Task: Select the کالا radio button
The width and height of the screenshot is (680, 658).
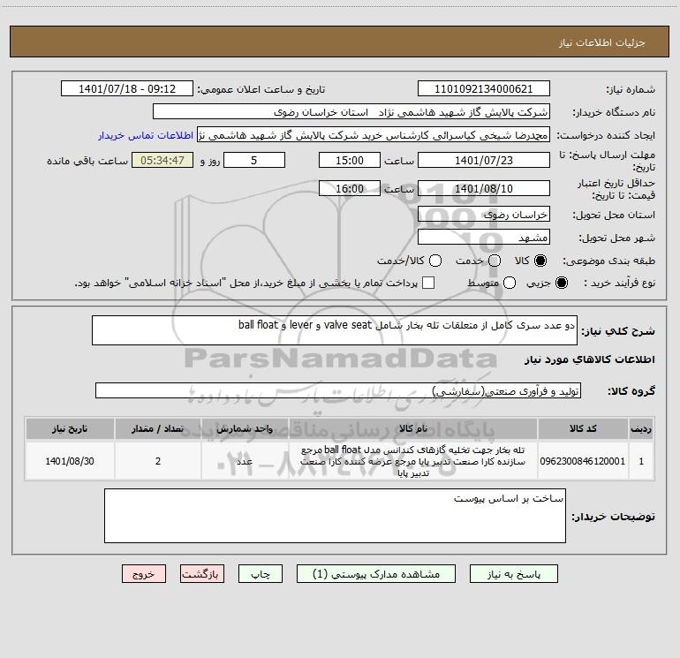Action: click(540, 261)
